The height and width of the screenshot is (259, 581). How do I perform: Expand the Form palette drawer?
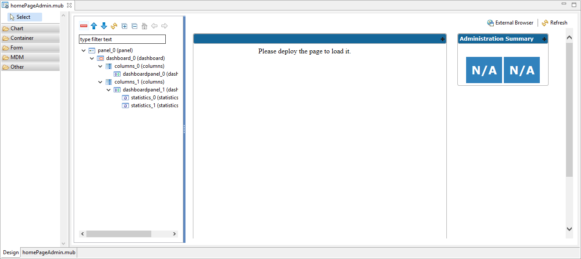(30, 48)
